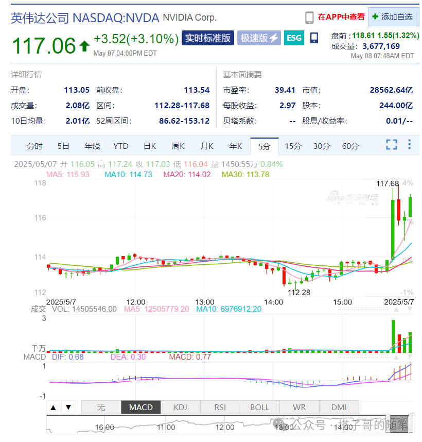The width and height of the screenshot is (422, 442).
Task: Click the up triangle next to MACD panel
Action: [396, 357]
